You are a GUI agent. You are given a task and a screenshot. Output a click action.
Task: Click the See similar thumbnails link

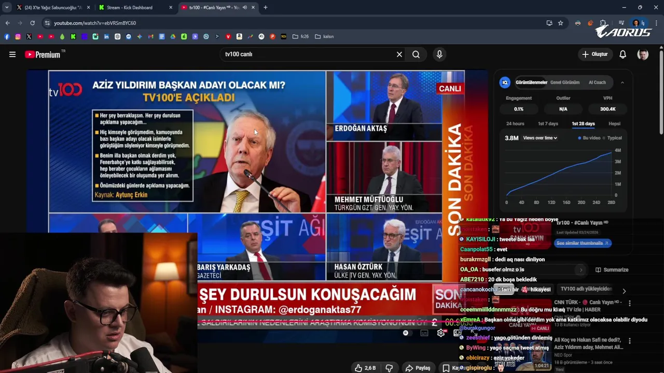coord(583,243)
